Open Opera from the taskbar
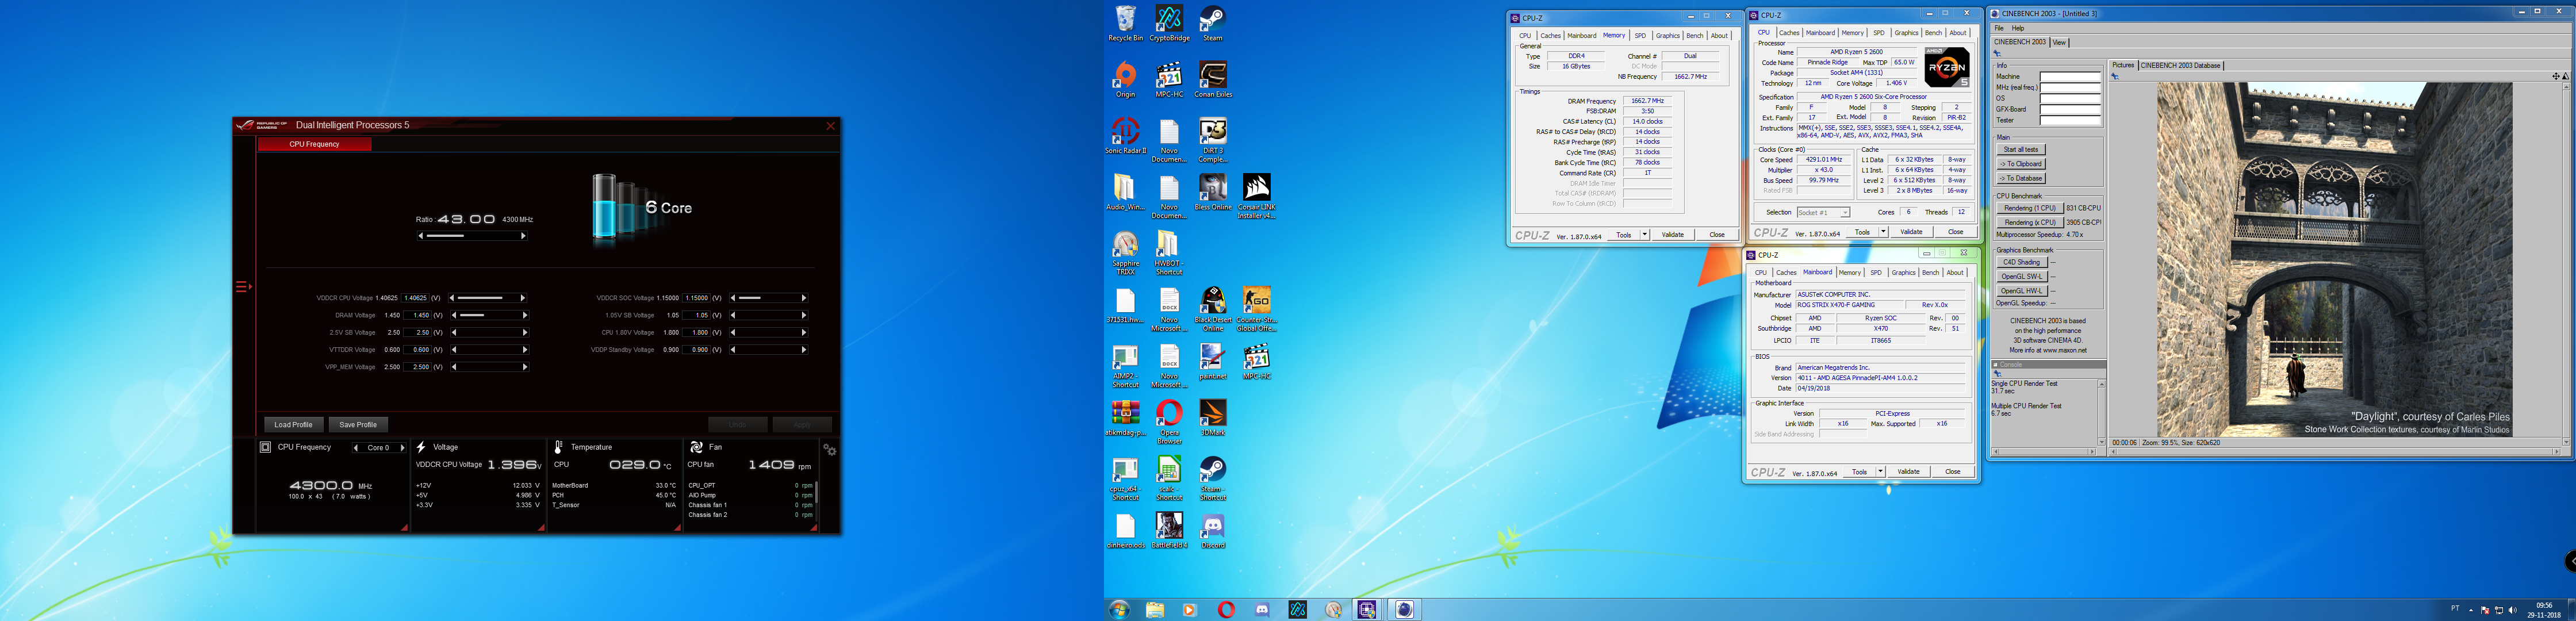The height and width of the screenshot is (621, 2576). tap(1226, 609)
